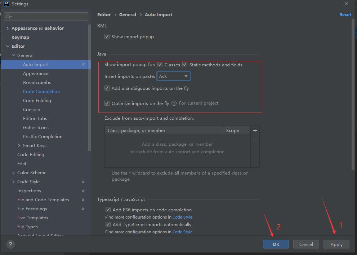Click the Optimize imports help icon
Viewport: 357px width, 255px height.
coord(174,103)
